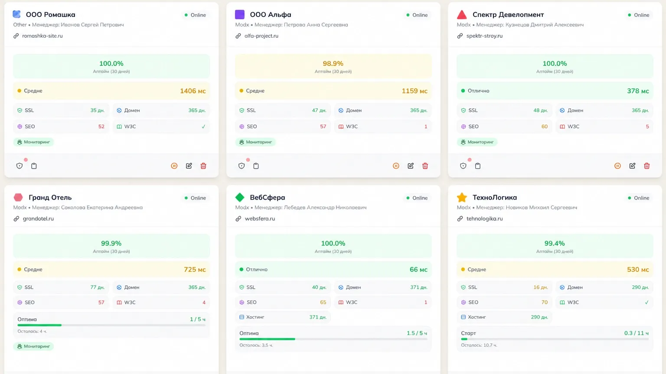Edit the ООО Ромашка site card

189,166
